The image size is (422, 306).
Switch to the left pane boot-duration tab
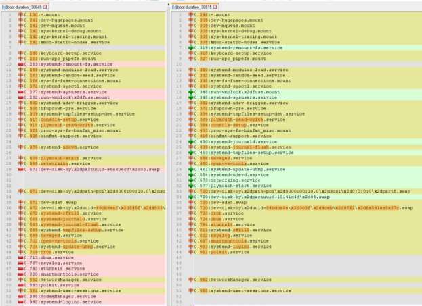pyautogui.click(x=24, y=7)
